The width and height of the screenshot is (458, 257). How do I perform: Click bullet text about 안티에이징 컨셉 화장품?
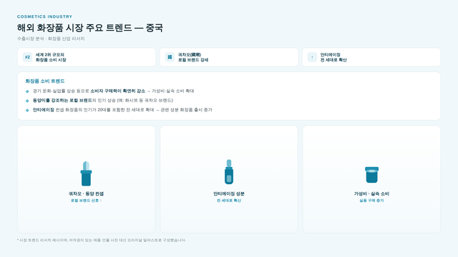pos(122,110)
